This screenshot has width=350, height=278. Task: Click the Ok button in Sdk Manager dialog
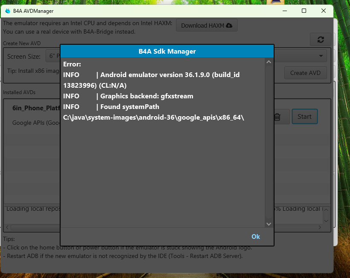coord(256,237)
